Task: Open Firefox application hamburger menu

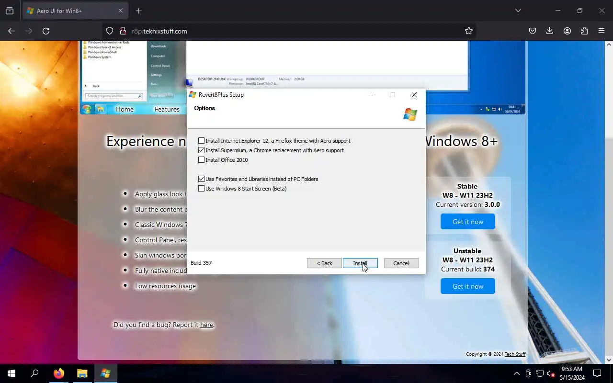Action: tap(602, 31)
